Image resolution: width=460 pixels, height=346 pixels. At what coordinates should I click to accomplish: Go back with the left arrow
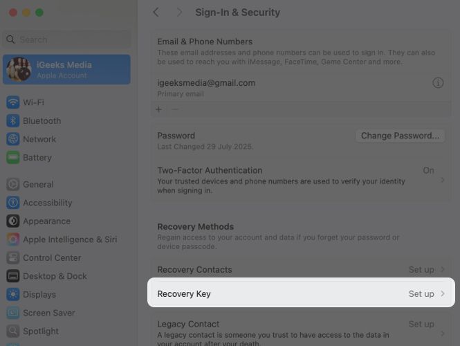coord(156,12)
